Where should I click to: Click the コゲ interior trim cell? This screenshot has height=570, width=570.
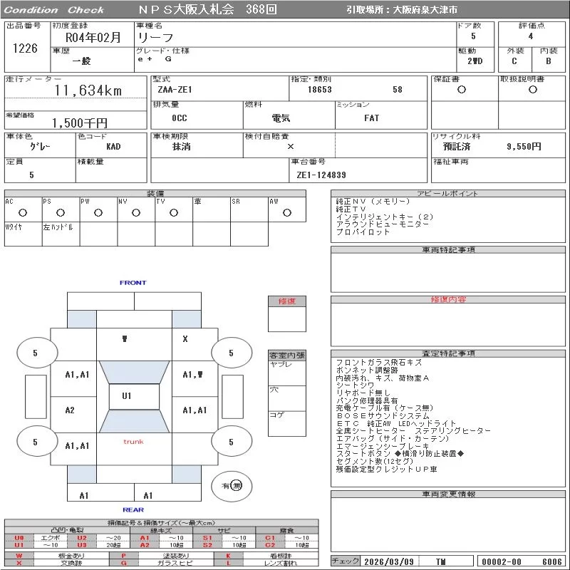[287, 423]
